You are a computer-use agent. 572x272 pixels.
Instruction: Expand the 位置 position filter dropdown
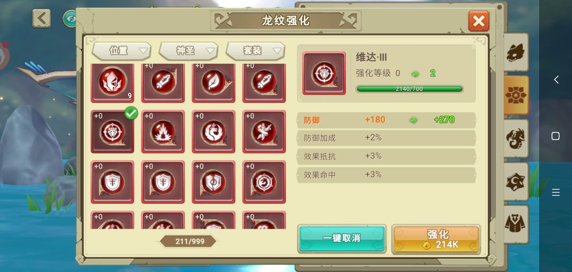(x=121, y=51)
